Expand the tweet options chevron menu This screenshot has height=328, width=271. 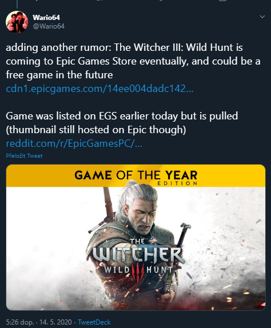[x=262, y=17]
